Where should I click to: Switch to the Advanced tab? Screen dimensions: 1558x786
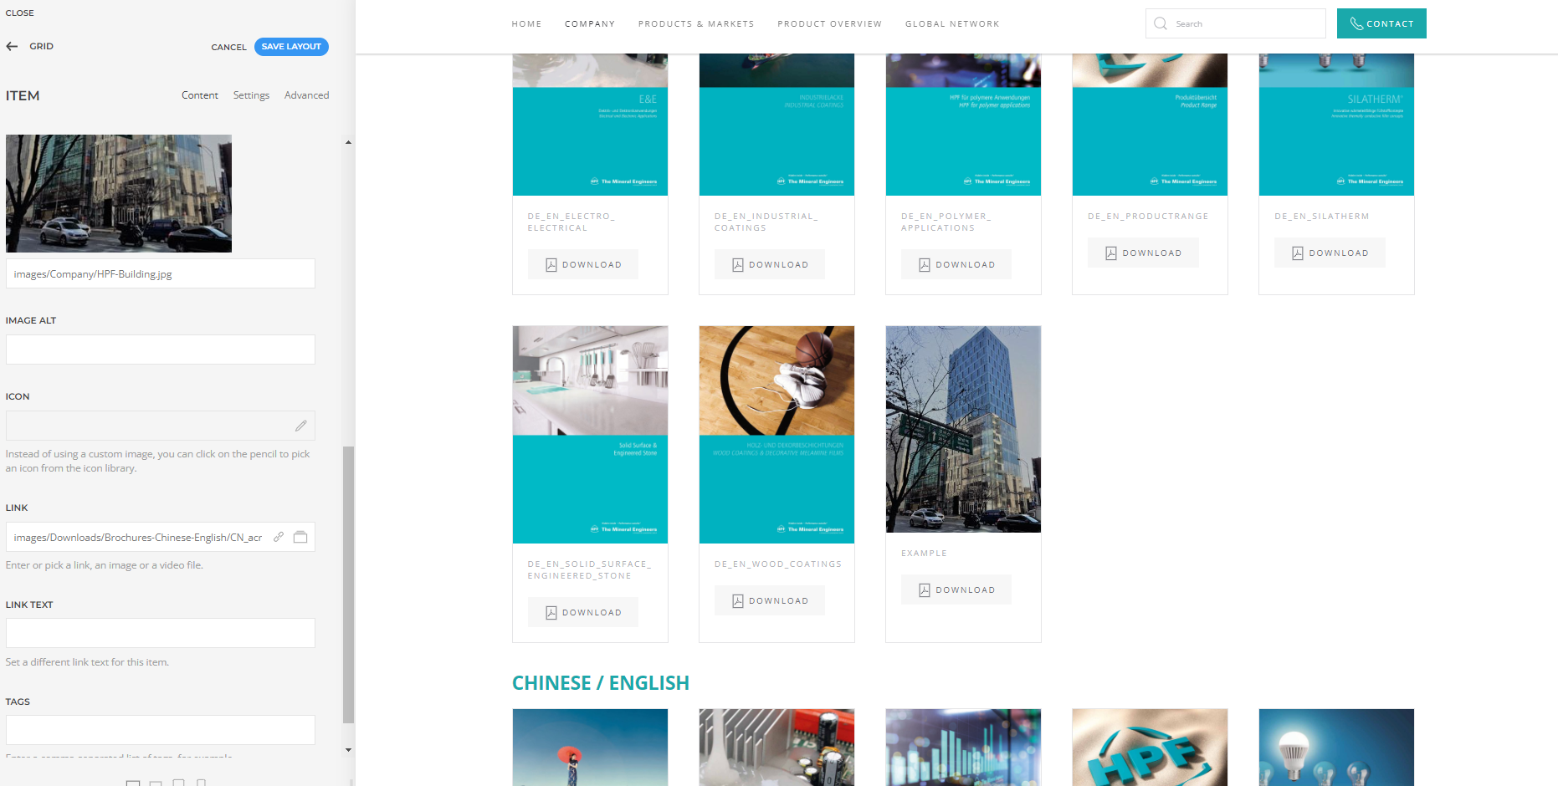(306, 95)
